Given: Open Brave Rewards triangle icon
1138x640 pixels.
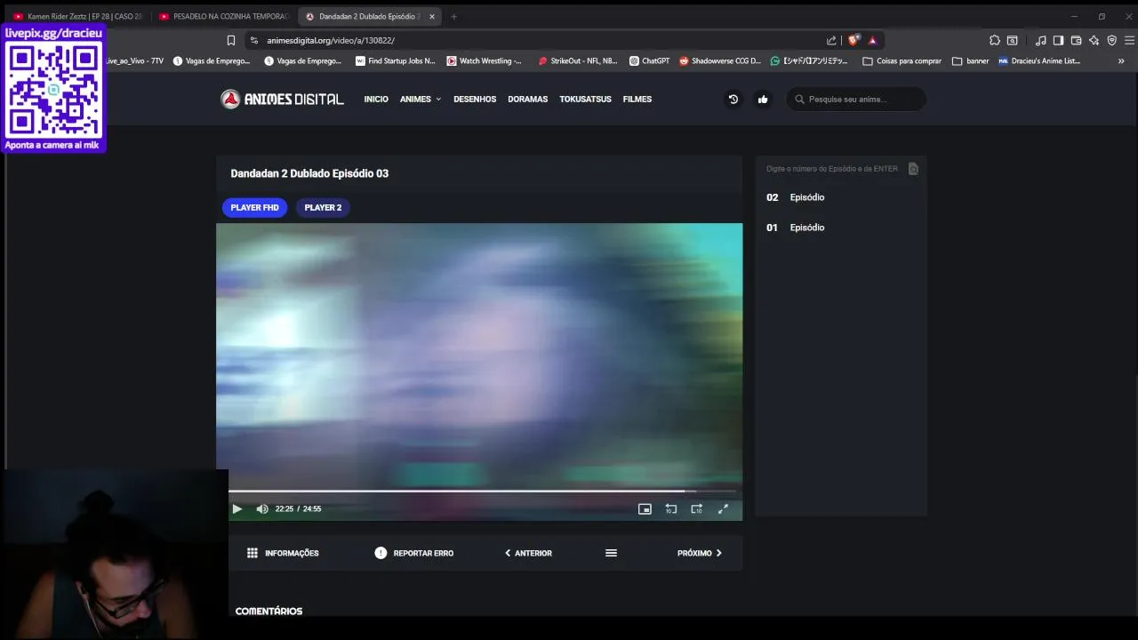Looking at the screenshot, I should tap(873, 40).
